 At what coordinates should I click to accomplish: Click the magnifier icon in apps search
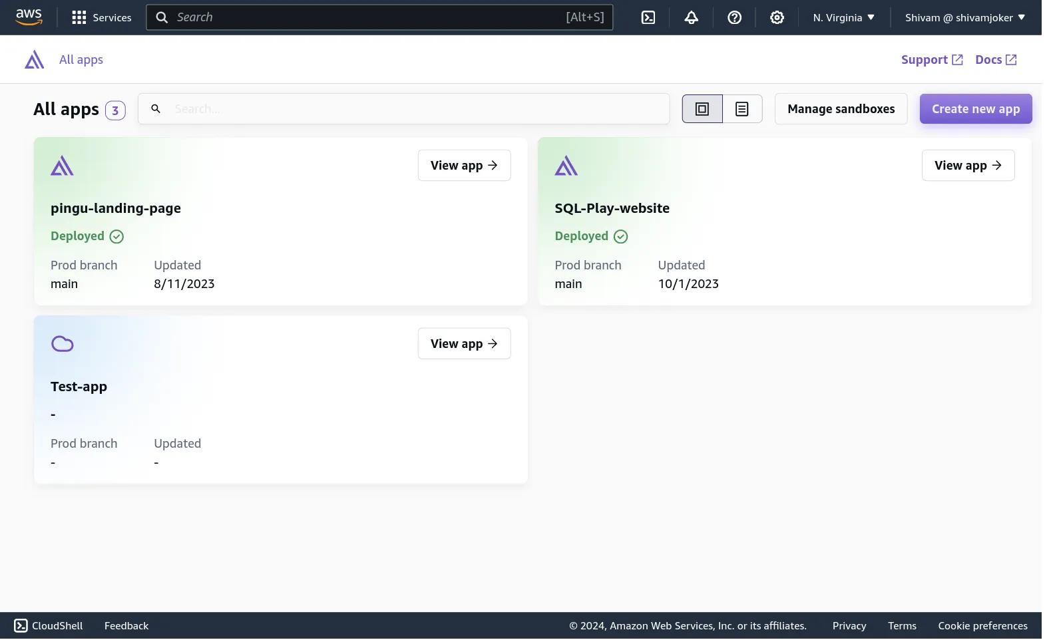[x=156, y=108]
